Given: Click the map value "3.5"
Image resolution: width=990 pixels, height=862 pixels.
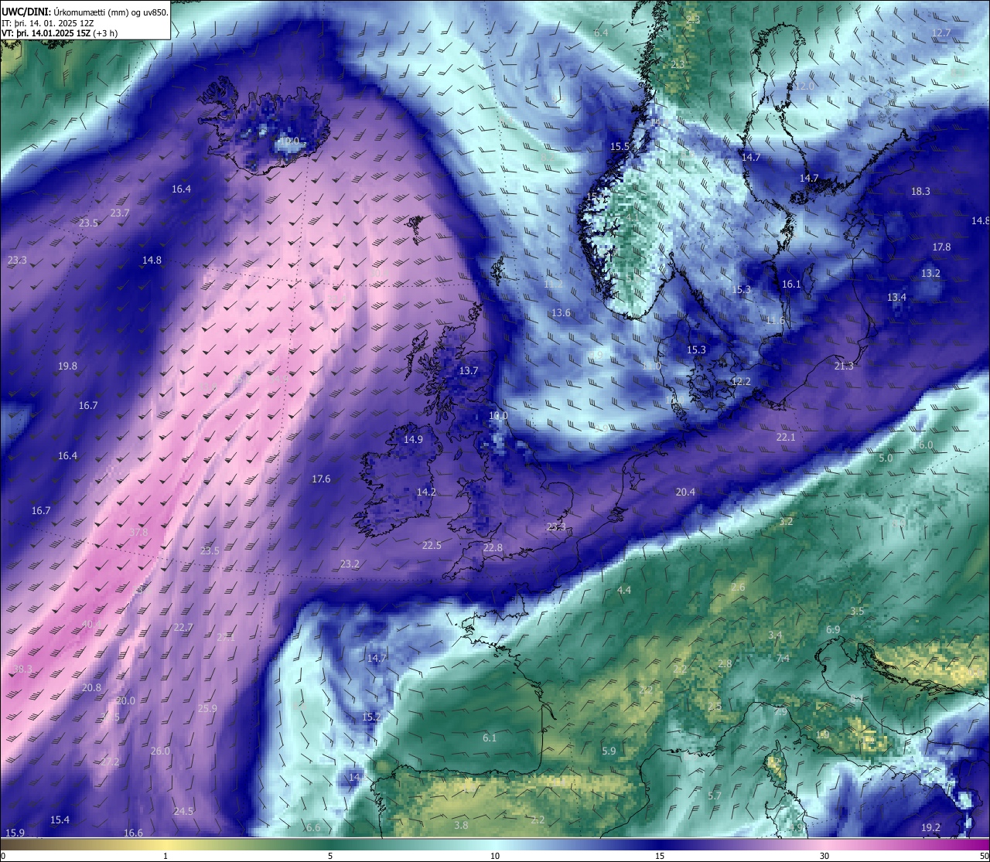Looking at the screenshot, I should (857, 612).
